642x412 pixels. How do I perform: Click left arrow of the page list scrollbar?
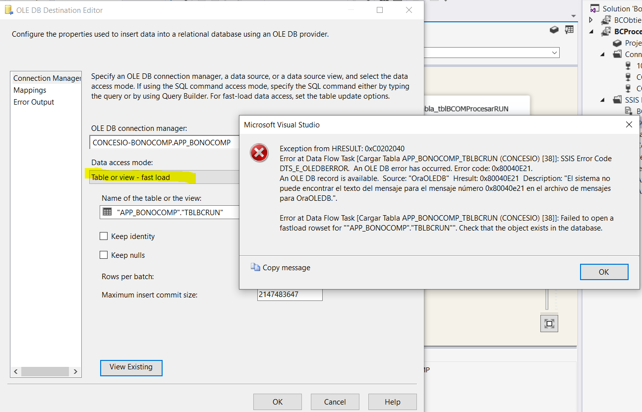tap(16, 371)
